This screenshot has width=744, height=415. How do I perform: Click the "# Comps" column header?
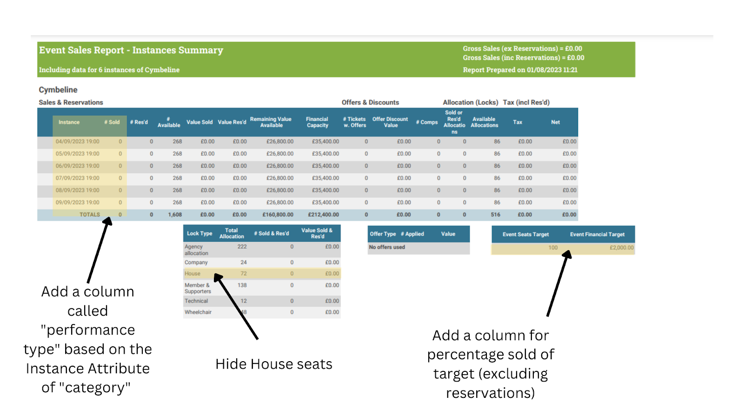pyautogui.click(x=427, y=122)
